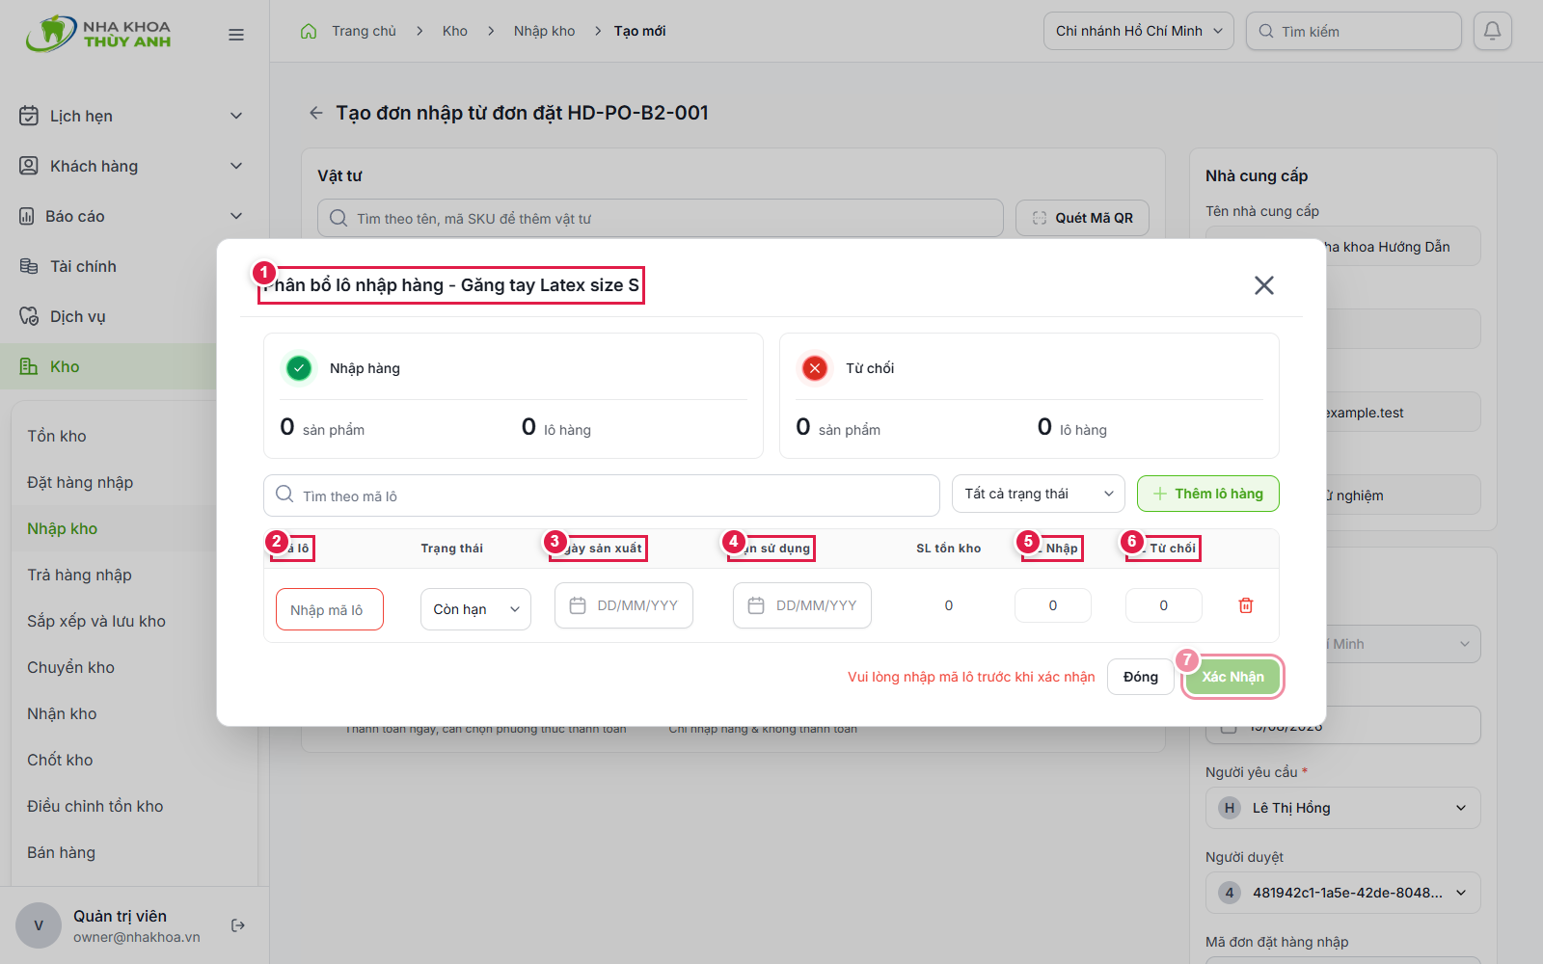Screen dimensions: 1543x964
Task: Click the Xác Nhận button
Action: pos(1232,677)
